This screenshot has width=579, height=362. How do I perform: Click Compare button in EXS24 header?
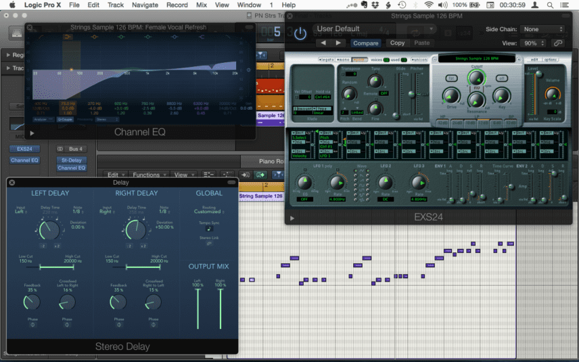click(365, 43)
